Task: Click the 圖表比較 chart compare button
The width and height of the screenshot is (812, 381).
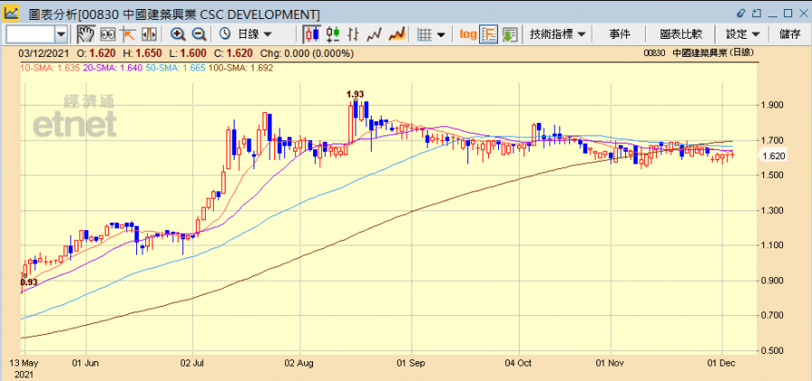Action: pyautogui.click(x=681, y=34)
